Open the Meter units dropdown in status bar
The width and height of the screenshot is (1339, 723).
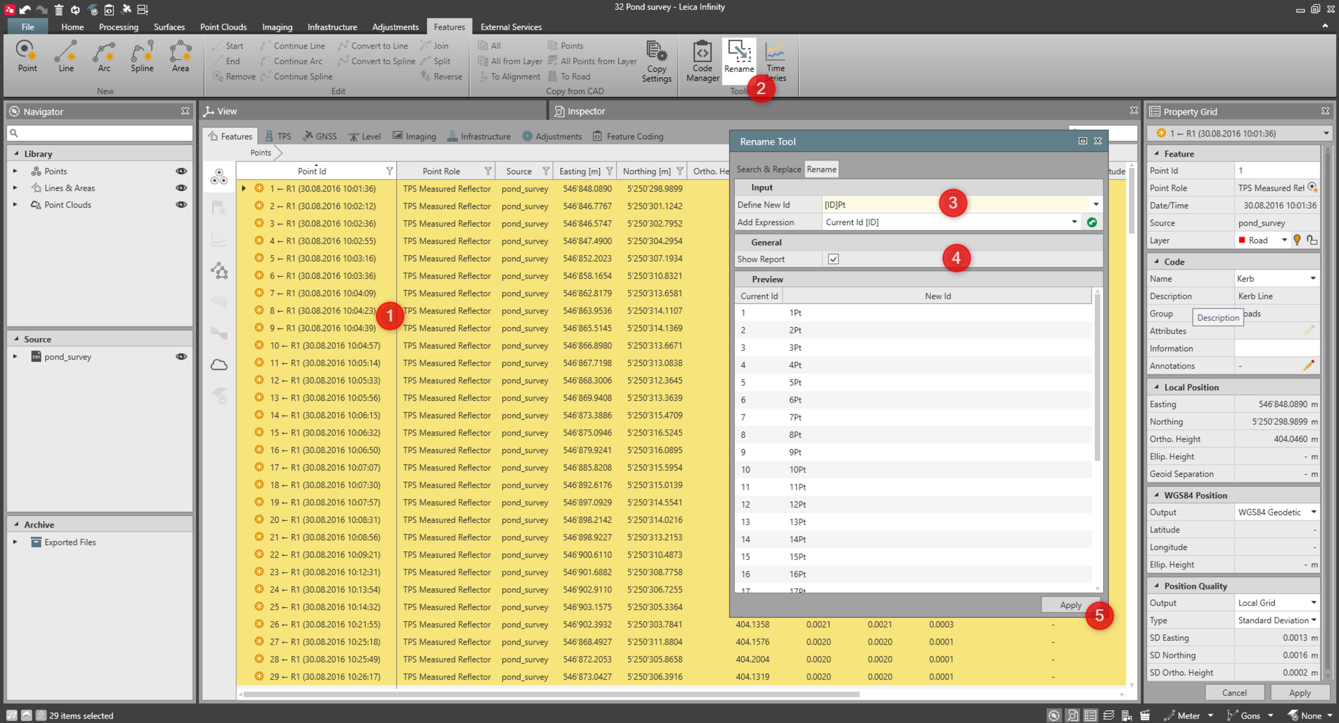pos(1210,715)
